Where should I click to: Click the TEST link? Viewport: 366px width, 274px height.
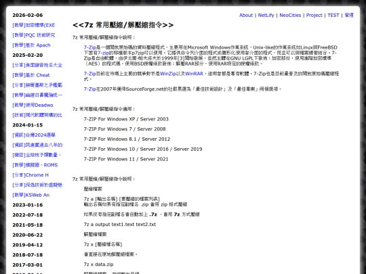point(333,15)
